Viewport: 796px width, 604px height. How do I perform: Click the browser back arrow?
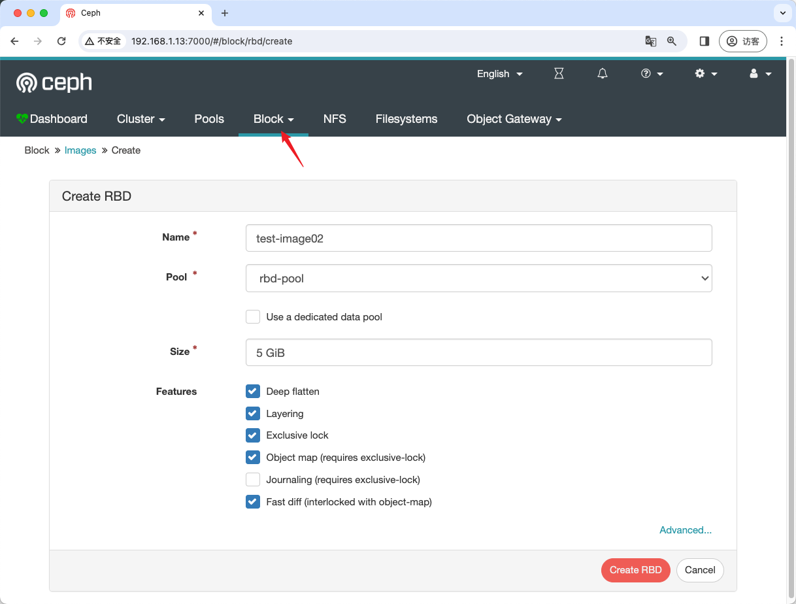(x=15, y=41)
